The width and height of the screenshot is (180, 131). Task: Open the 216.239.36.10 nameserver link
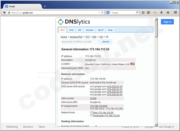115,89
